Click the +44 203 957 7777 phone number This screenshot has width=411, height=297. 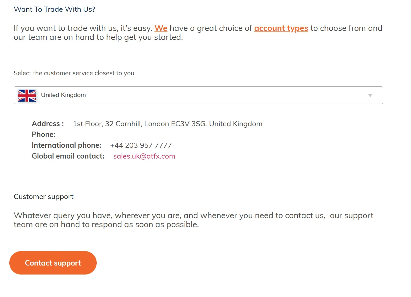point(141,145)
